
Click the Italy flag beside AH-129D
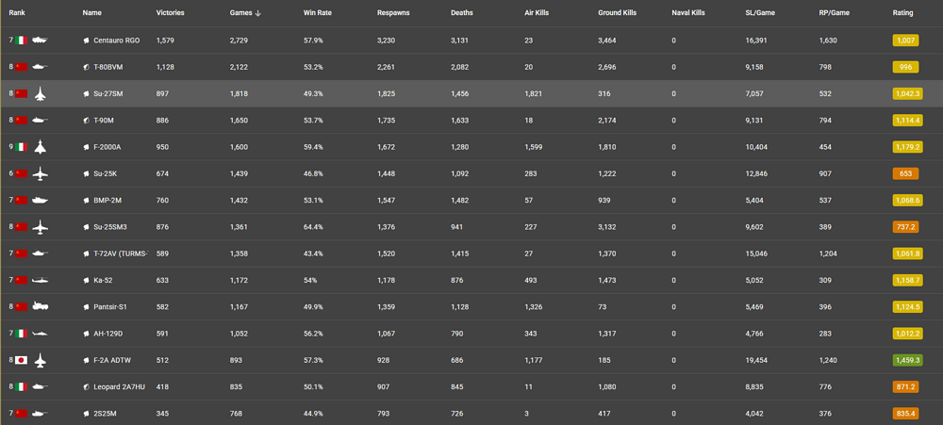point(21,334)
